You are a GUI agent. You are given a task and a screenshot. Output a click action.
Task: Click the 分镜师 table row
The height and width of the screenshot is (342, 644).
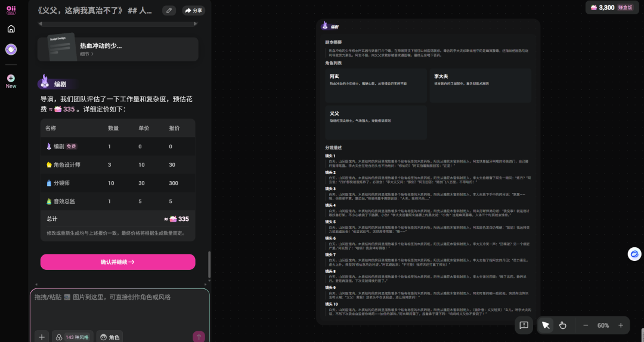[118, 183]
